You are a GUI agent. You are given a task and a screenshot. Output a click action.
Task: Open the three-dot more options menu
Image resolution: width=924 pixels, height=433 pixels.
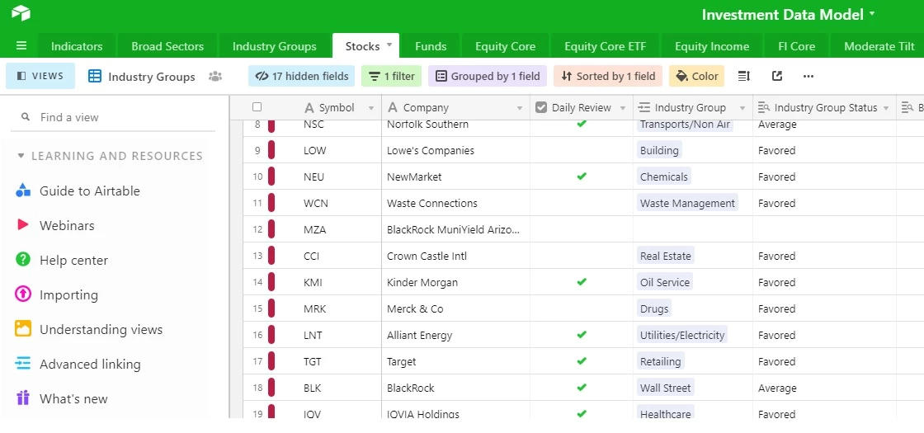tap(808, 76)
